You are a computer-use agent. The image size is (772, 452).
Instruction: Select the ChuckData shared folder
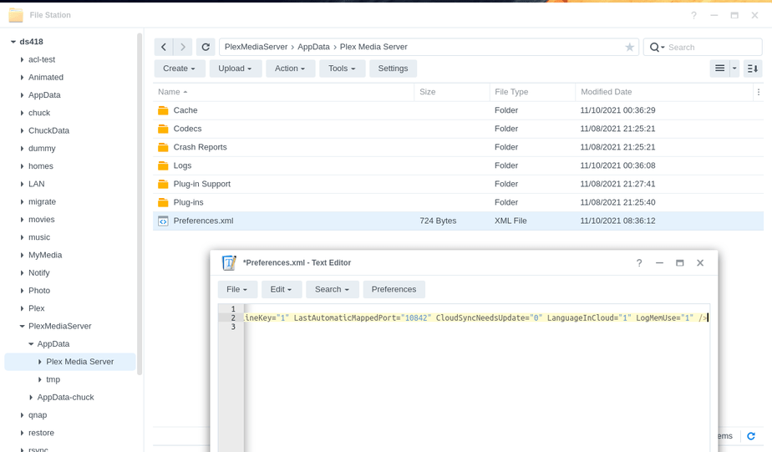[48, 130]
